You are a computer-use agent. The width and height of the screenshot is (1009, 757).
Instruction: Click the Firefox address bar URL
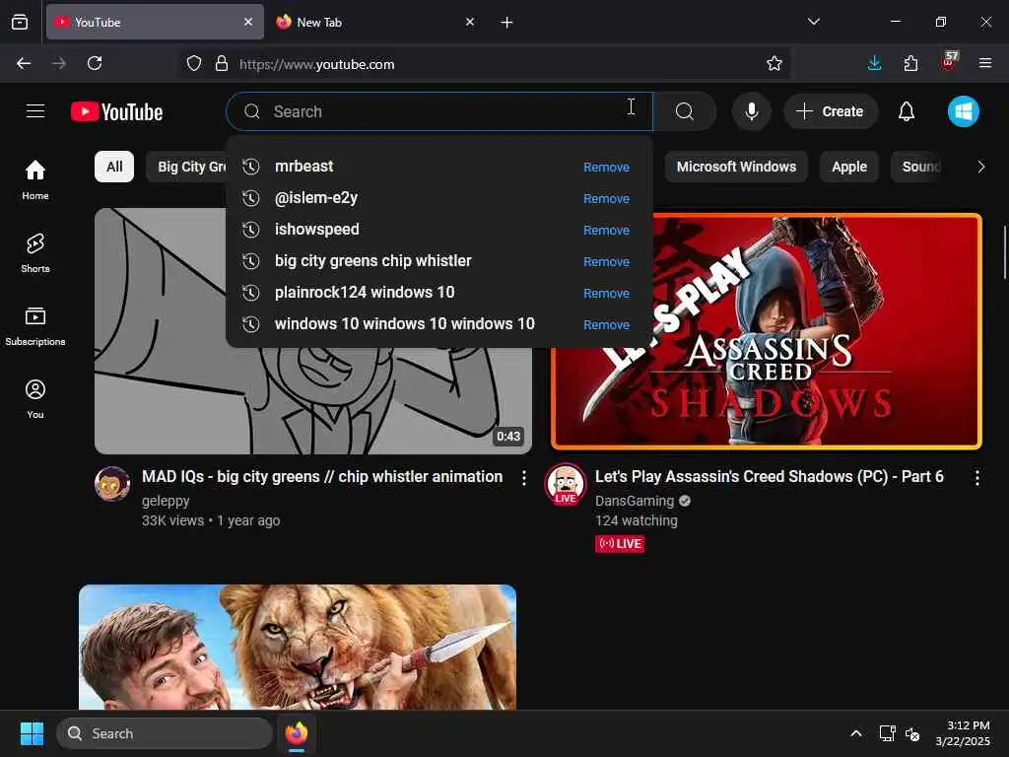click(316, 64)
